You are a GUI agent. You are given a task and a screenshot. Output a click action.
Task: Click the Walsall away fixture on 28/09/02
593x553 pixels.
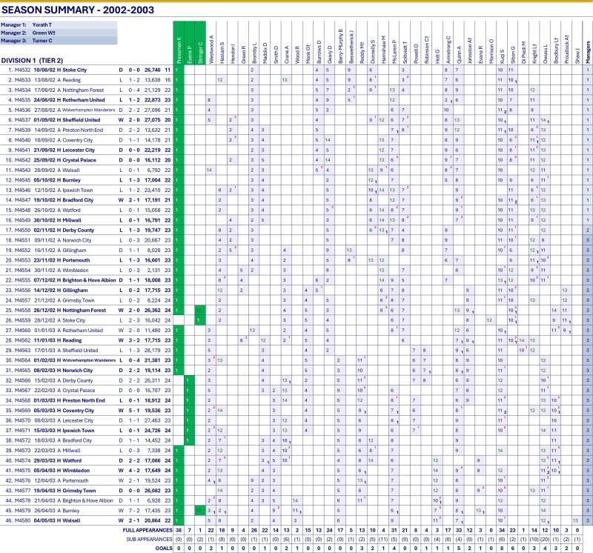87,170
